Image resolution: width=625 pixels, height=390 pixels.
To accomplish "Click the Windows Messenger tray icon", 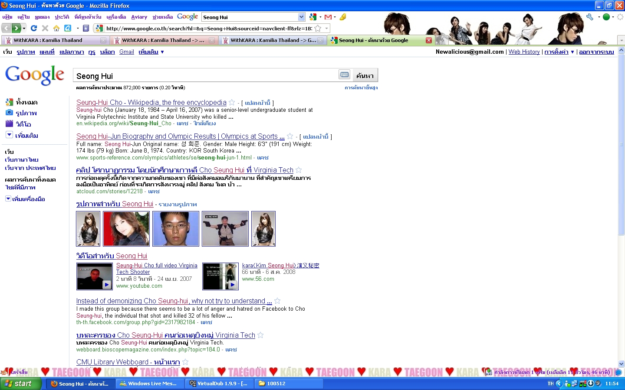I will [x=568, y=383].
